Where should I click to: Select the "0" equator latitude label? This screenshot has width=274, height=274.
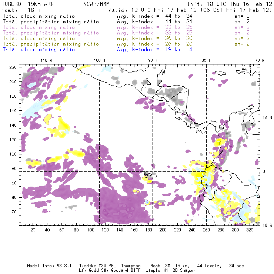point(264,171)
